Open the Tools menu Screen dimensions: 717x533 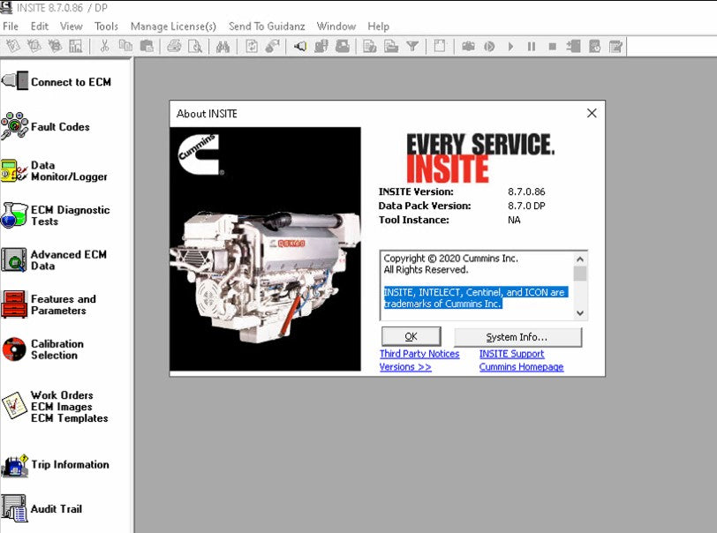click(x=106, y=26)
